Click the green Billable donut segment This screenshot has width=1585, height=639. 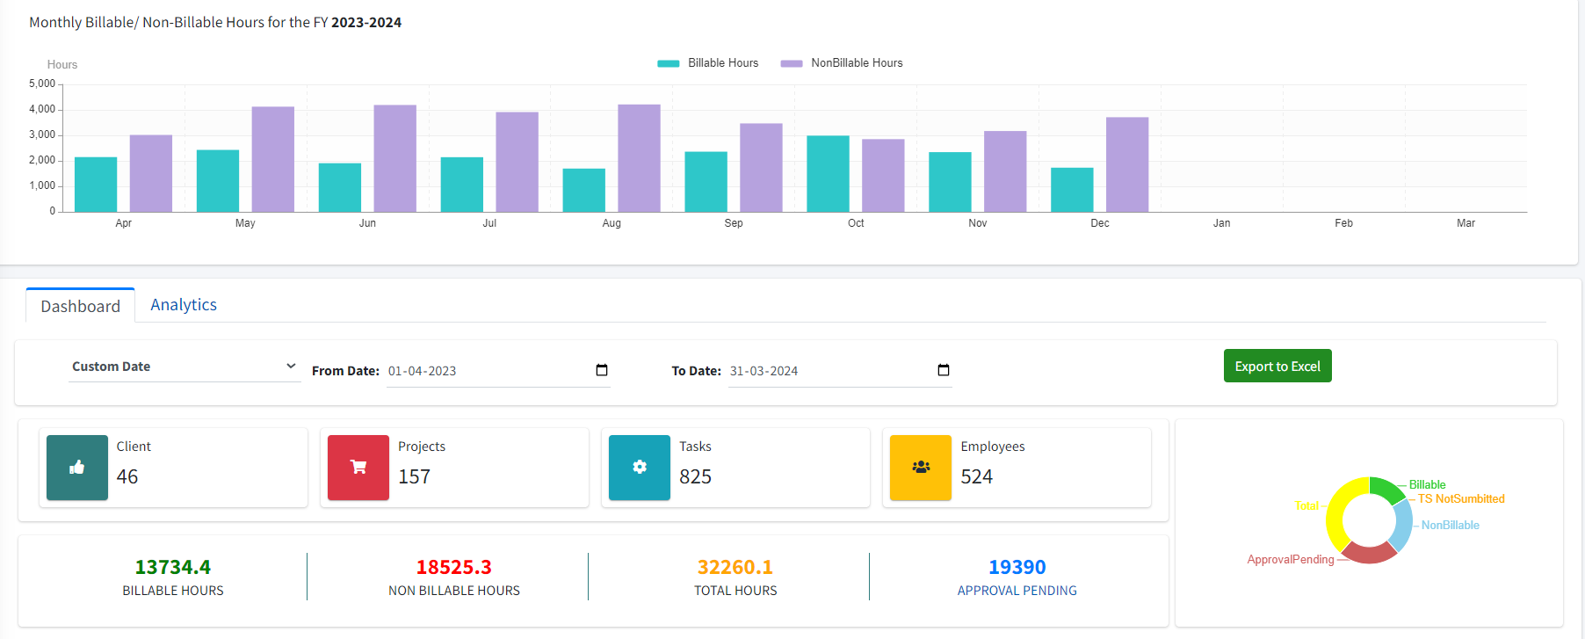(1386, 489)
